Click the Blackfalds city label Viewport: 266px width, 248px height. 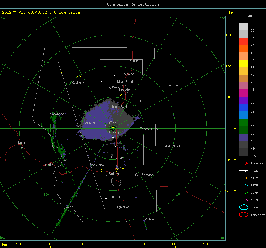pyautogui.click(x=126, y=82)
